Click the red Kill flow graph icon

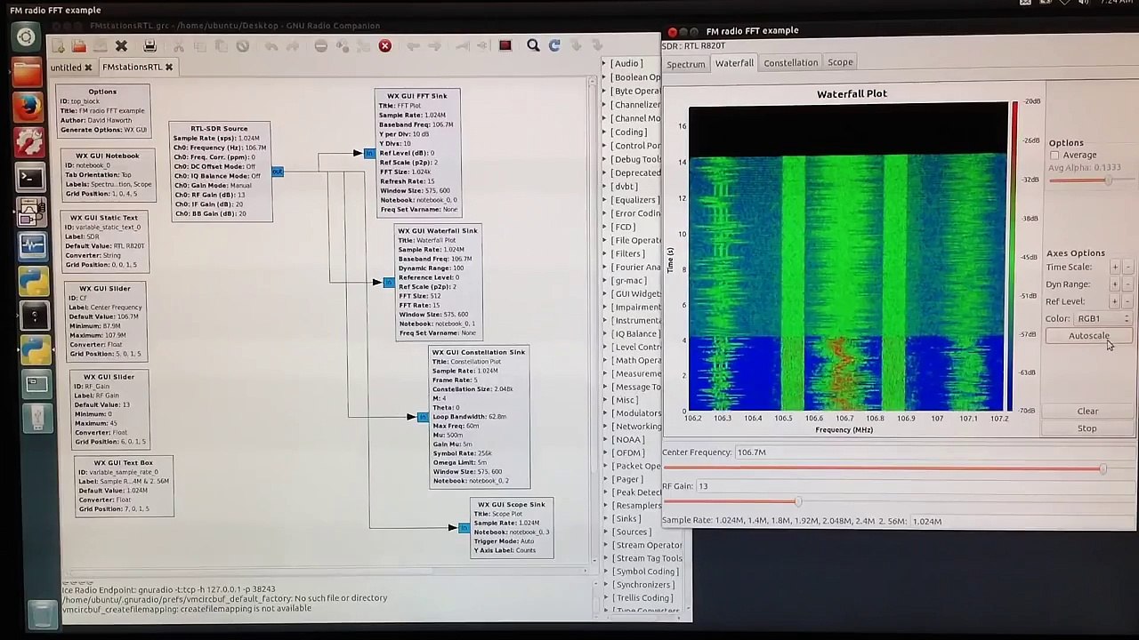384,45
